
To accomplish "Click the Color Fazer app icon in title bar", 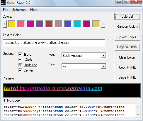I will (x=3, y=3).
